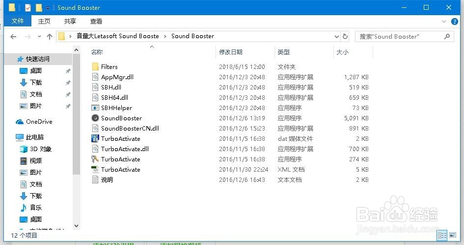The image size is (464, 245).
Task: Select the 说明 text document icon
Action: click(95, 179)
